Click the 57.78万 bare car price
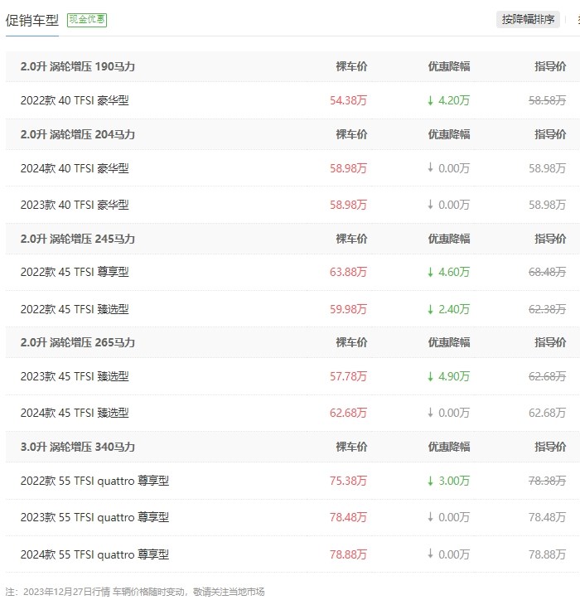Screen dimensions: 580x600 (x=348, y=376)
